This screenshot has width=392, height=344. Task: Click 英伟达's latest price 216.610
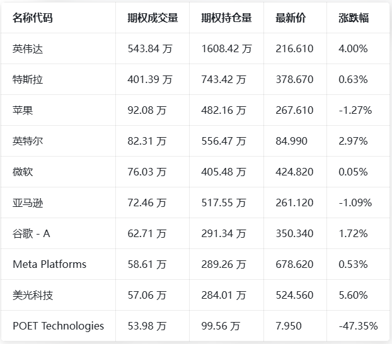[294, 49]
